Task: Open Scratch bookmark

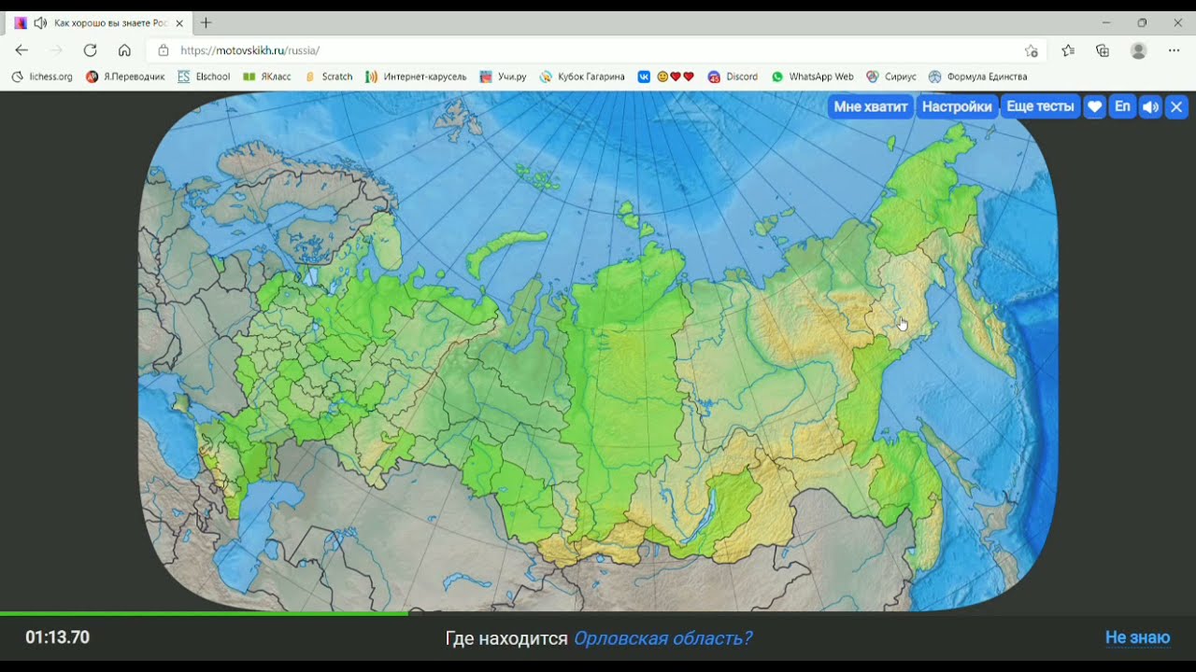Action: point(329,77)
